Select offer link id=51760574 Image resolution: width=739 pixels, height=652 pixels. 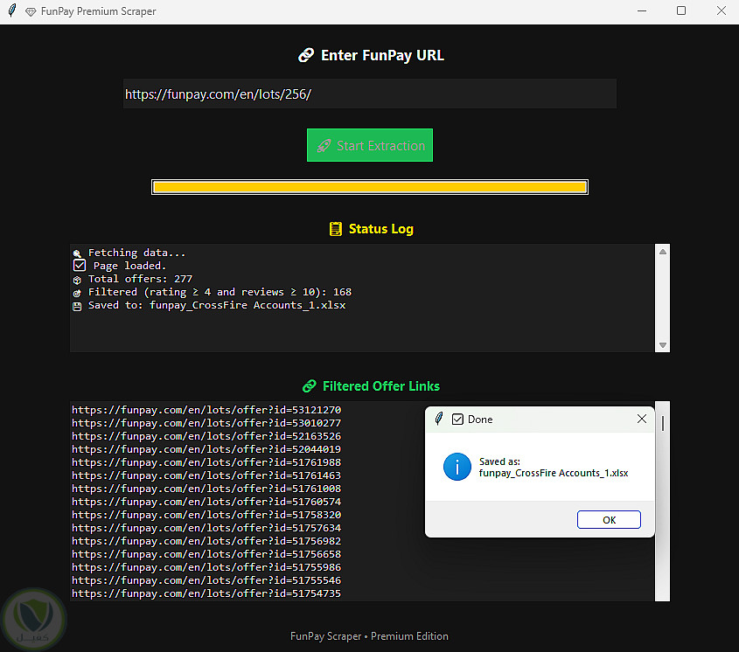tap(206, 502)
